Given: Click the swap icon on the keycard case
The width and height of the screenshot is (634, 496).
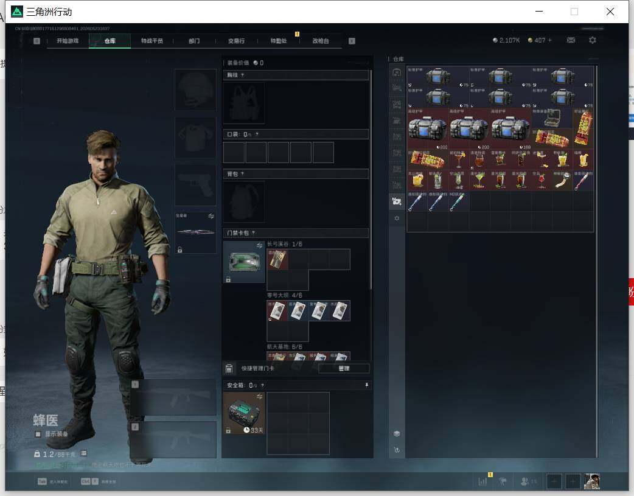Looking at the screenshot, I should pyautogui.click(x=260, y=245).
